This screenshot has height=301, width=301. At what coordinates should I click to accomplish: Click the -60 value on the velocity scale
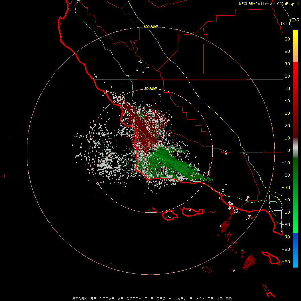pos(286,225)
